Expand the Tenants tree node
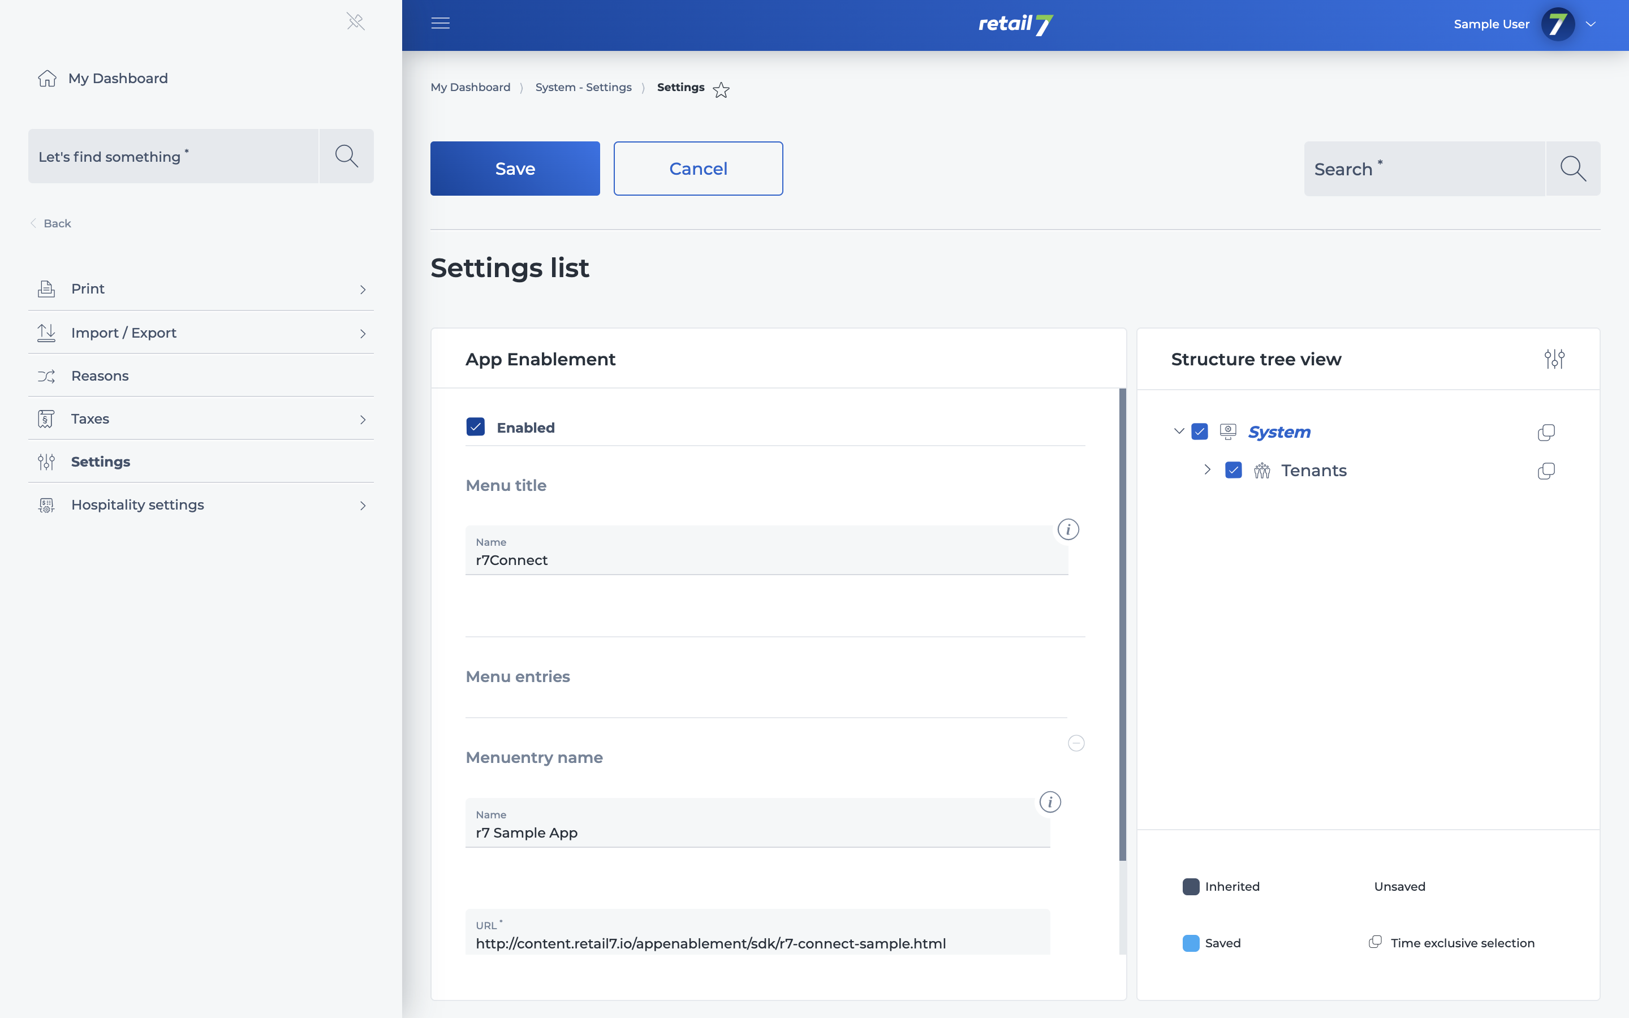This screenshot has width=1629, height=1018. tap(1208, 469)
